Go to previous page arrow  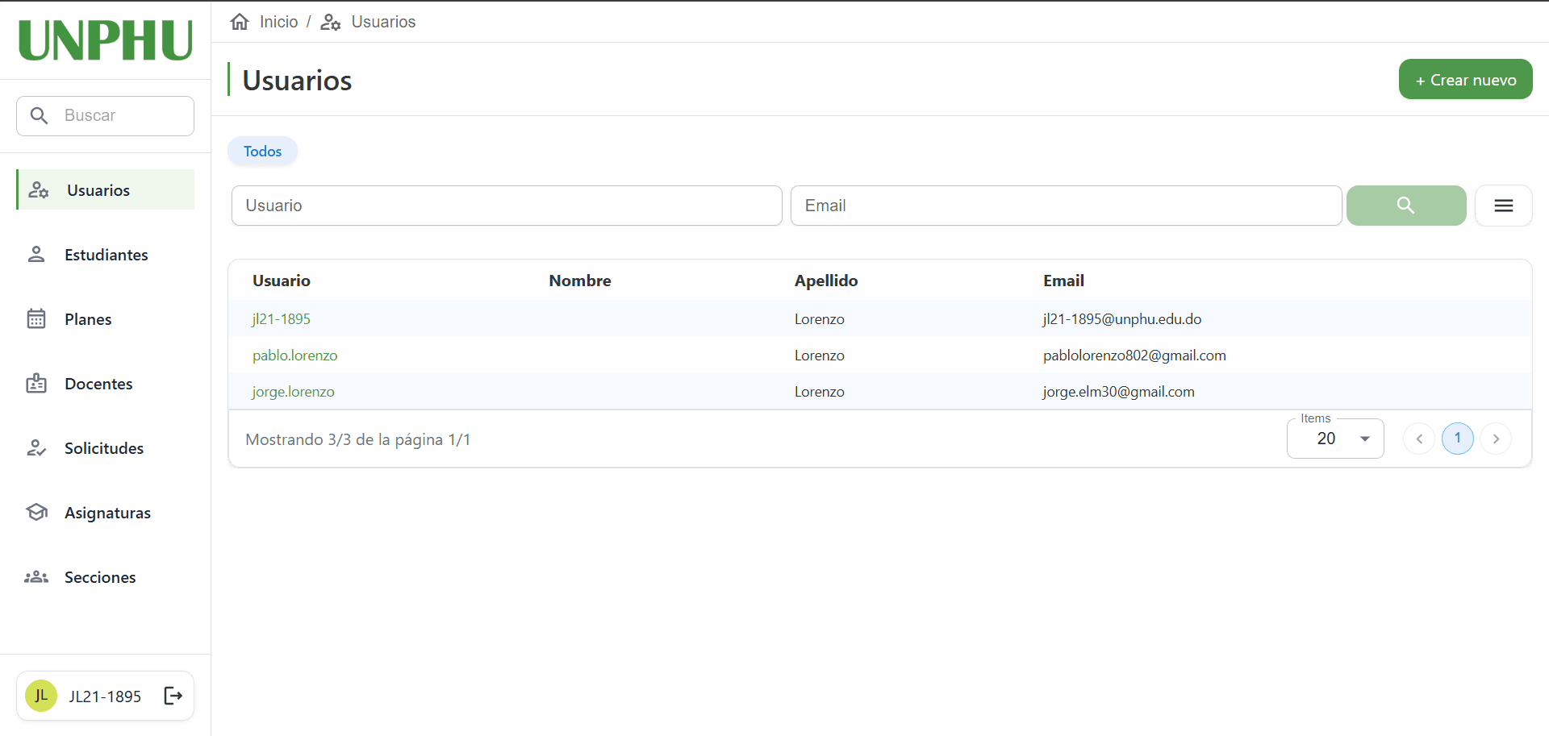(x=1419, y=439)
